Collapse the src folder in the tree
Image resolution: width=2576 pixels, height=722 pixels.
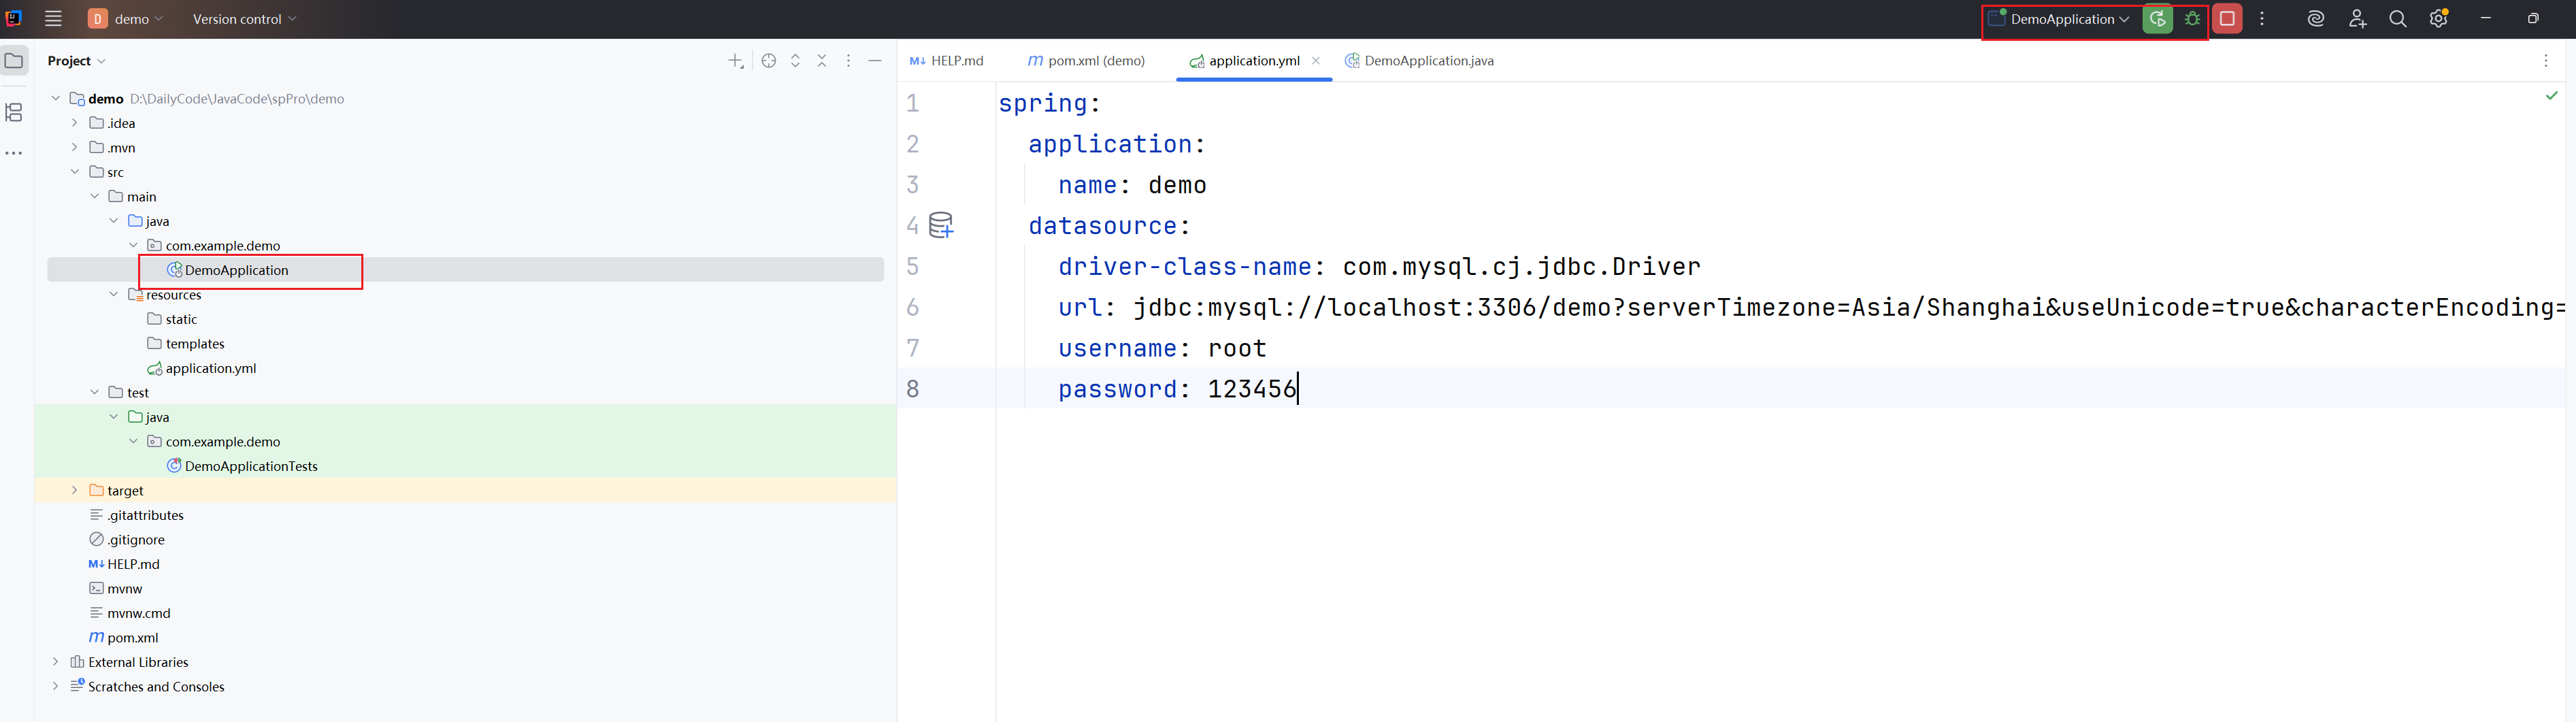coord(75,171)
